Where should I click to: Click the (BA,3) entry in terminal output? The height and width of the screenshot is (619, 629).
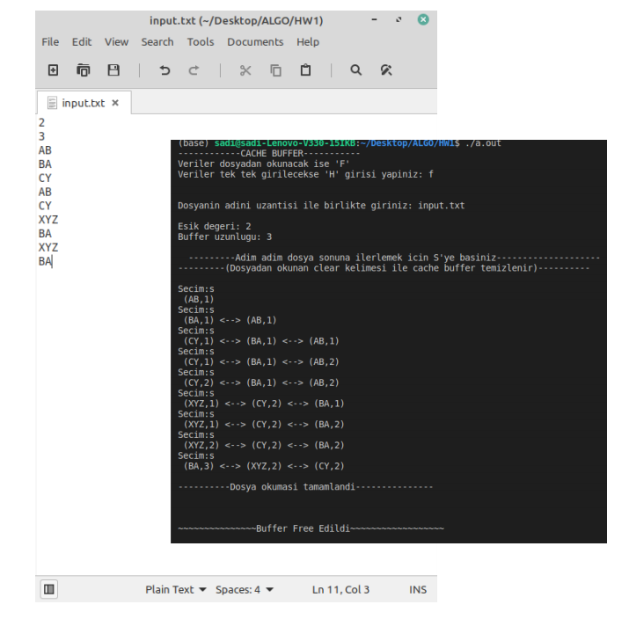pyautogui.click(x=199, y=466)
